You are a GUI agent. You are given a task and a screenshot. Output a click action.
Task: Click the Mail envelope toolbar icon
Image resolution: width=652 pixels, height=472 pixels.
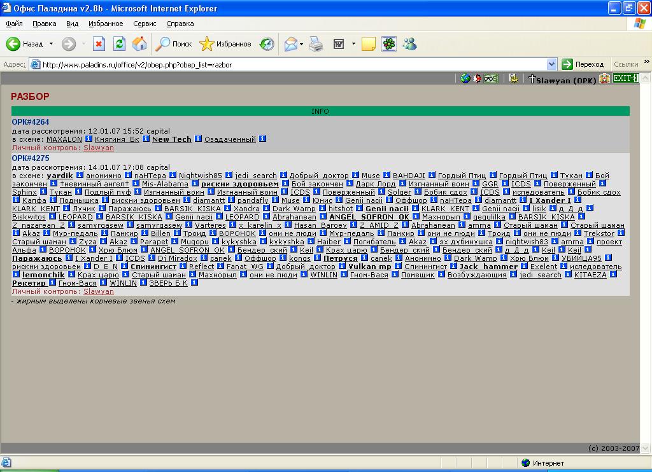coord(290,44)
